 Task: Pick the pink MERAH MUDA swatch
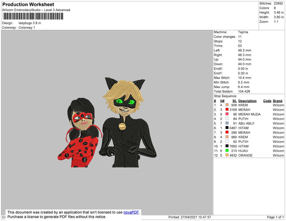point(227,114)
